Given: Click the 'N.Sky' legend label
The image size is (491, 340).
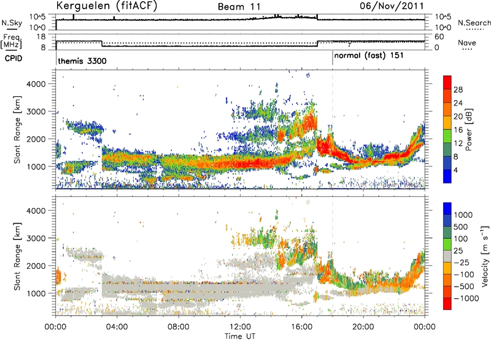Looking at the screenshot, I should [12, 23].
